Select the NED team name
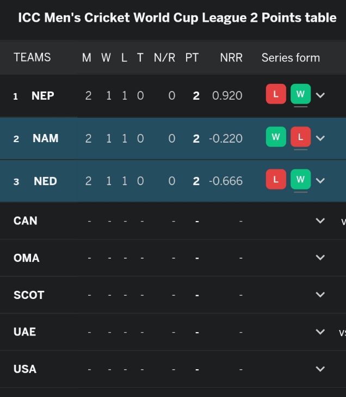Viewport: 346px width, 397px height. (45, 181)
